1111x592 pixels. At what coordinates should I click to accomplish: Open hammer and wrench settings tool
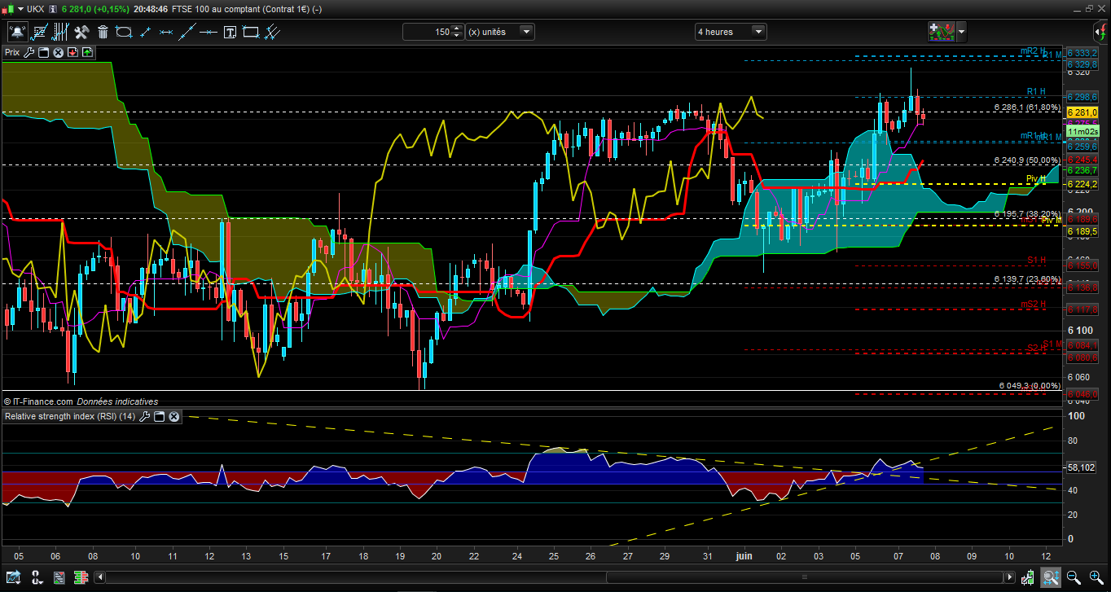coord(81,32)
